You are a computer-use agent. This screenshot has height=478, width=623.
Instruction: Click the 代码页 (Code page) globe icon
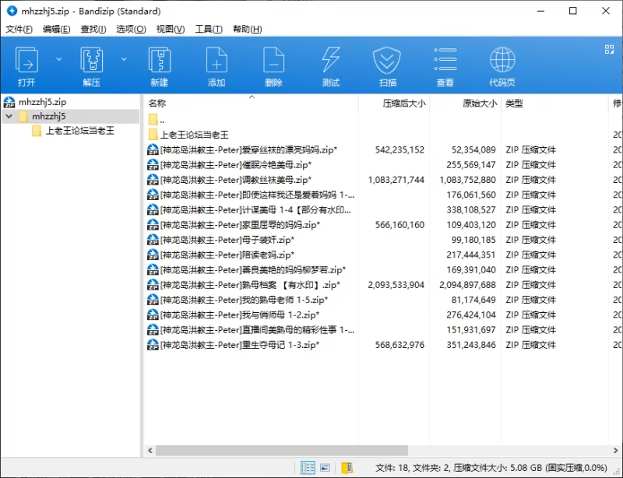(502, 61)
